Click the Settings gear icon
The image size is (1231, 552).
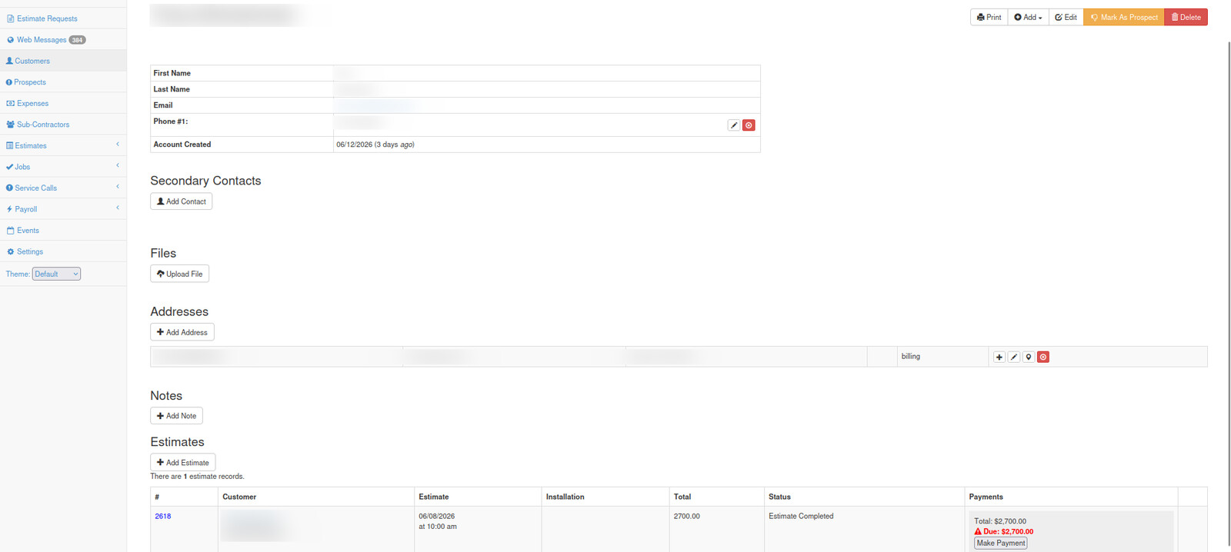click(x=11, y=251)
